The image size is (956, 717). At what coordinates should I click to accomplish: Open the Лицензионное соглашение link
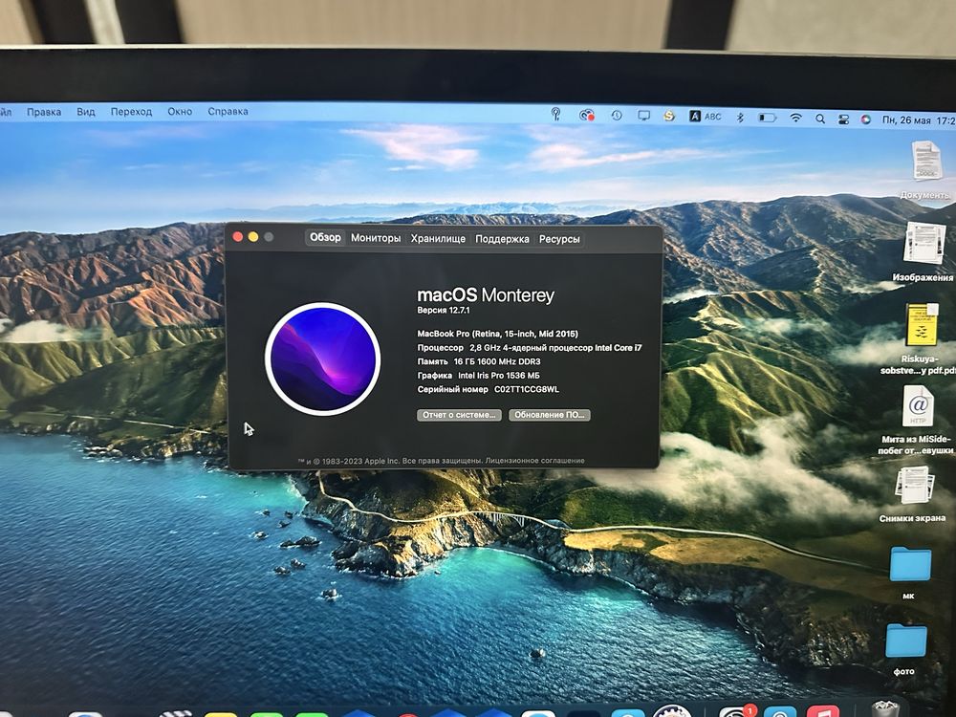click(x=534, y=461)
